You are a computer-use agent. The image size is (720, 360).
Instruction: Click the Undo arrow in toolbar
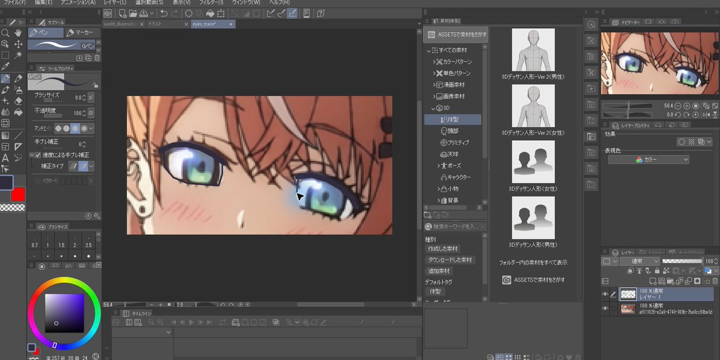click(164, 13)
